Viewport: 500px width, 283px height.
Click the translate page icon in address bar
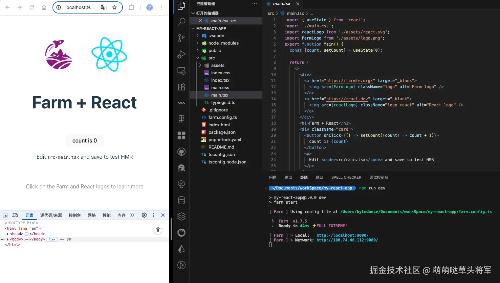click(x=104, y=7)
